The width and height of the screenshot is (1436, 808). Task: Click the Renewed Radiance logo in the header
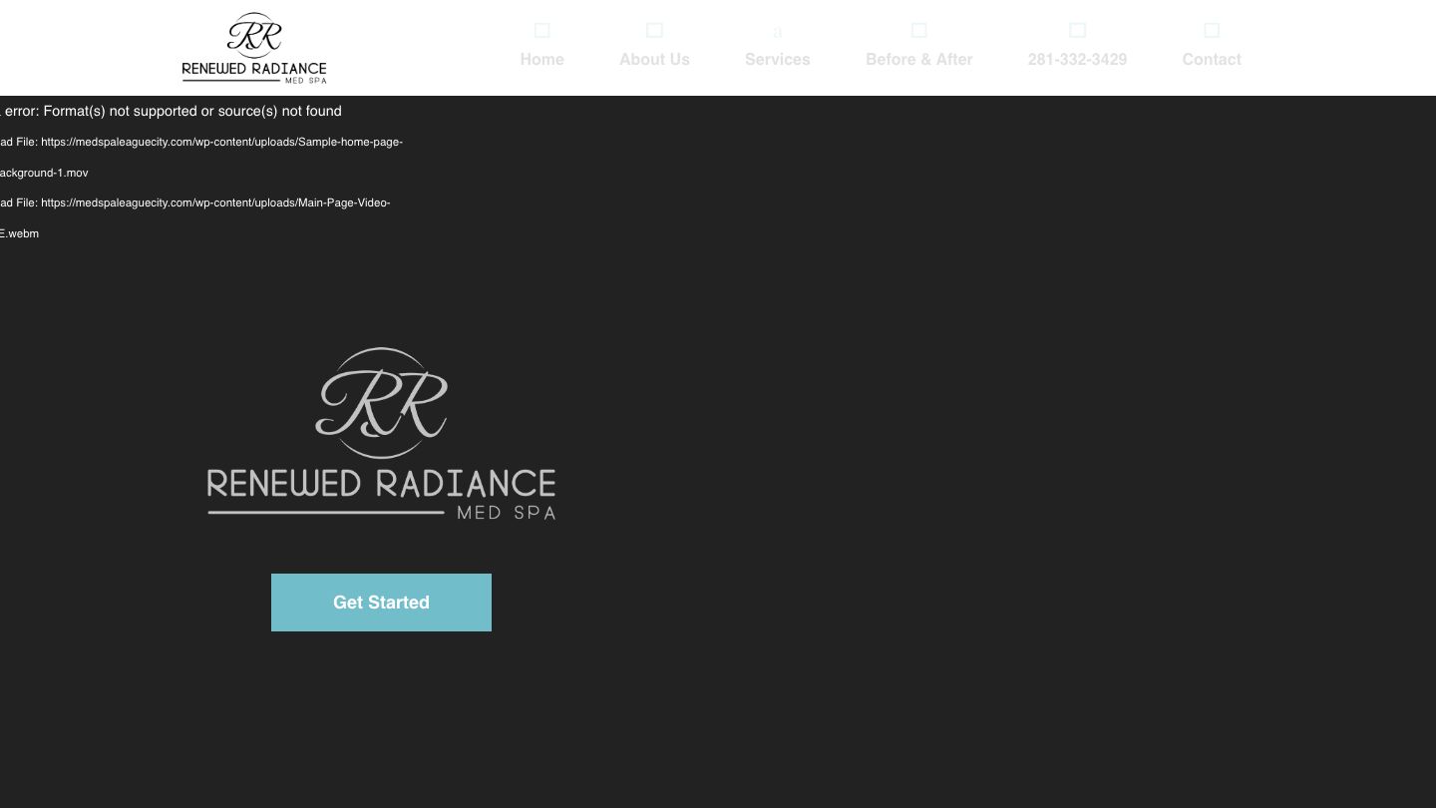[x=254, y=48]
